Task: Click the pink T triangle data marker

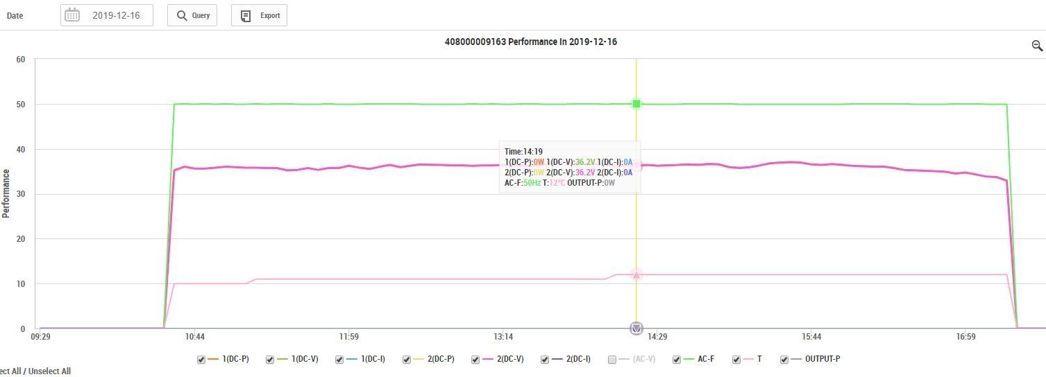Action: [636, 275]
